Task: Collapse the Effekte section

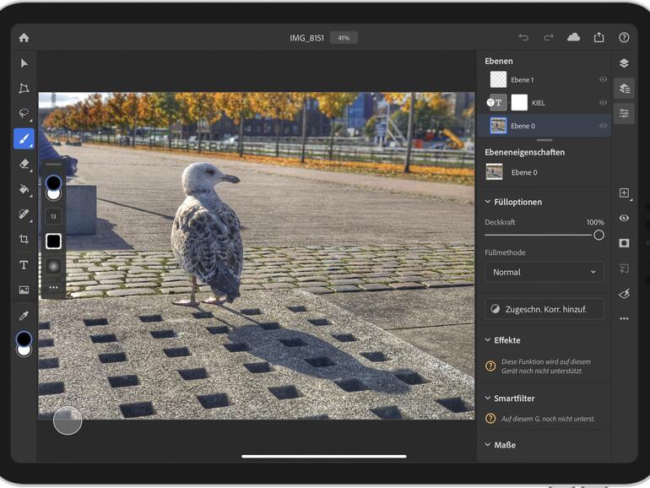Action: point(488,340)
